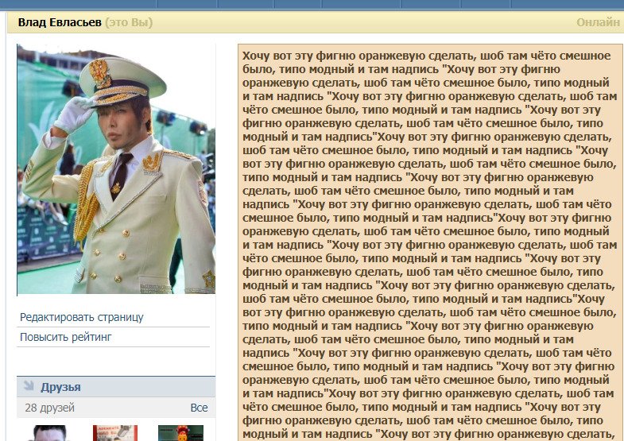Open the third friend's avatar thumbnail
This screenshot has width=624, height=441.
[x=180, y=433]
